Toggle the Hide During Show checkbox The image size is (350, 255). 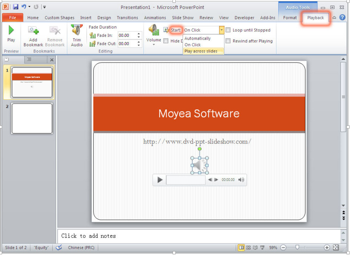pyautogui.click(x=166, y=41)
